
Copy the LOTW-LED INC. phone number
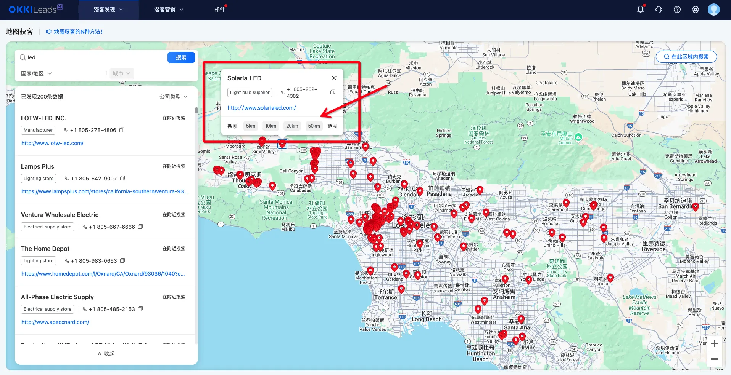pyautogui.click(x=122, y=130)
